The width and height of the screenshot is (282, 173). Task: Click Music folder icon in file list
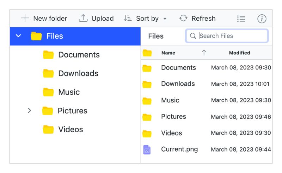[x=147, y=101]
